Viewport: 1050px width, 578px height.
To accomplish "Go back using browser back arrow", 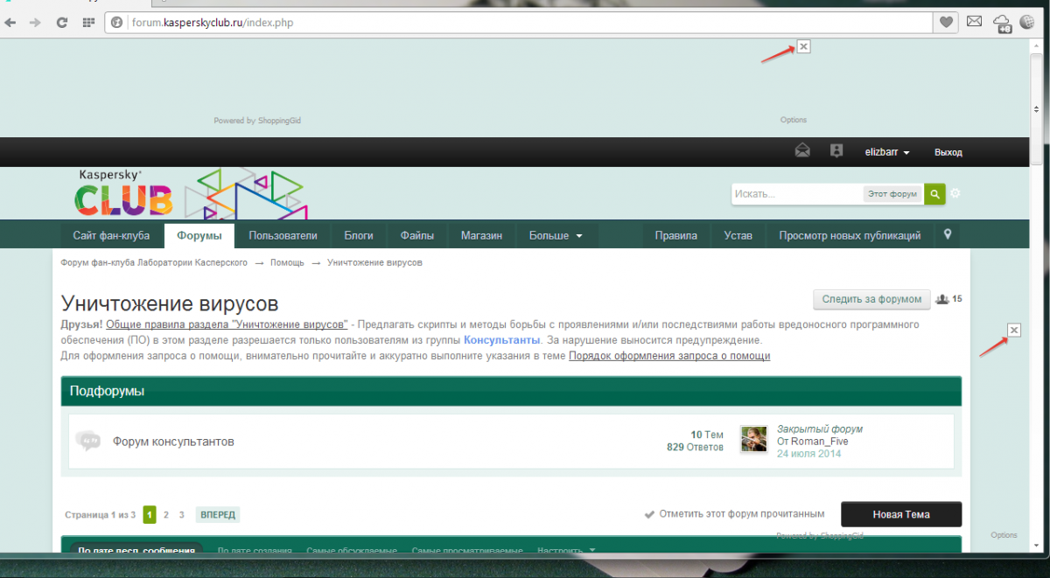I will click(x=10, y=22).
